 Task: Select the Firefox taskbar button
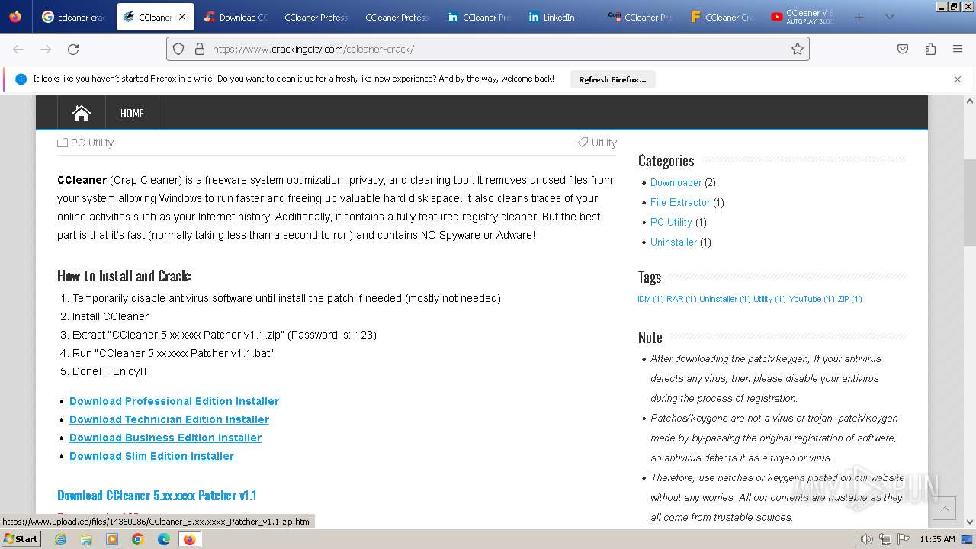pos(189,539)
